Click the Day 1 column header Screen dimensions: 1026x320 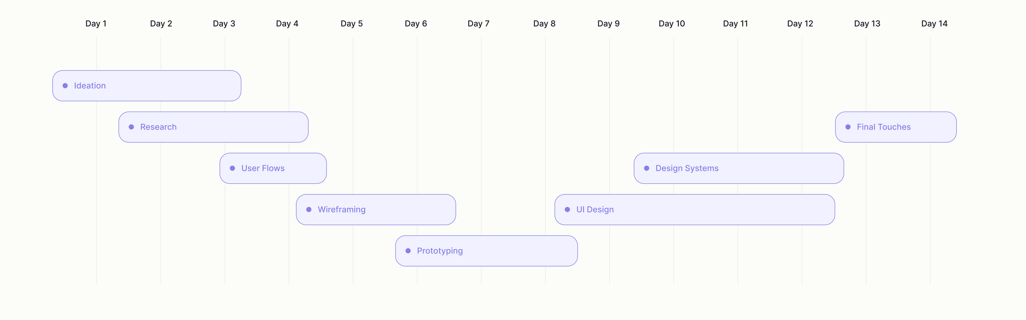click(96, 23)
